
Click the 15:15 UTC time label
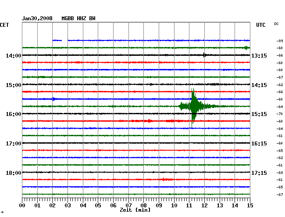pyautogui.click(x=259, y=114)
